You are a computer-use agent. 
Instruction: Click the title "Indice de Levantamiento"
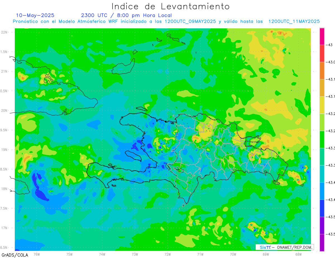coord(171,6)
